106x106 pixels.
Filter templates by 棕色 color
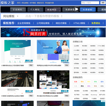pos(95,86)
